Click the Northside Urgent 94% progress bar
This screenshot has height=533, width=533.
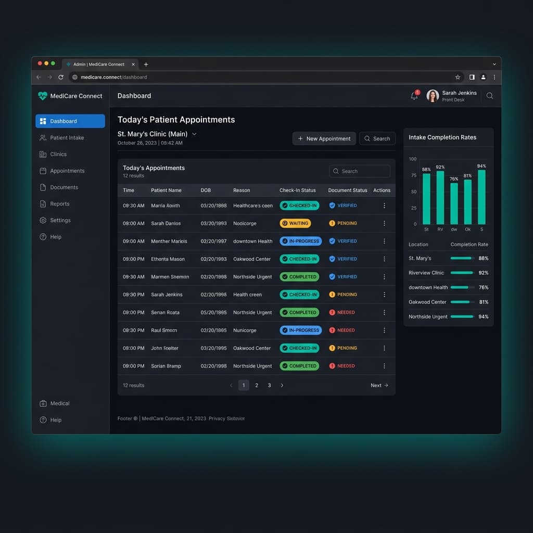pos(462,317)
